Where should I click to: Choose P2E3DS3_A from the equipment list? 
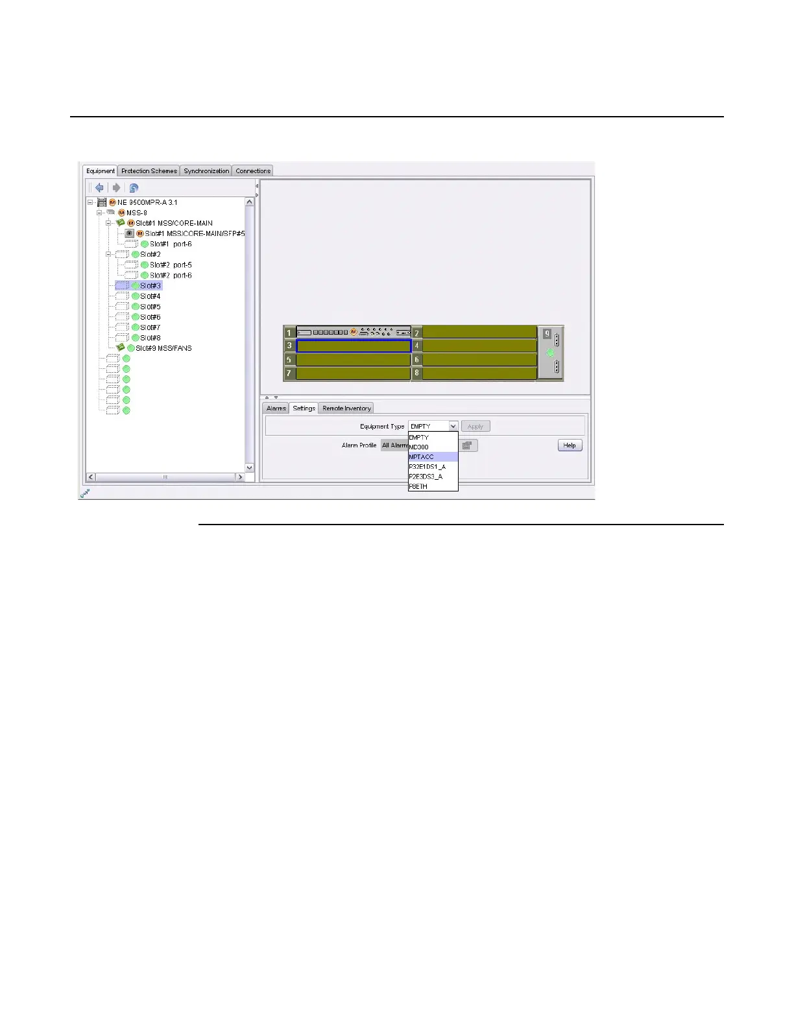point(433,477)
